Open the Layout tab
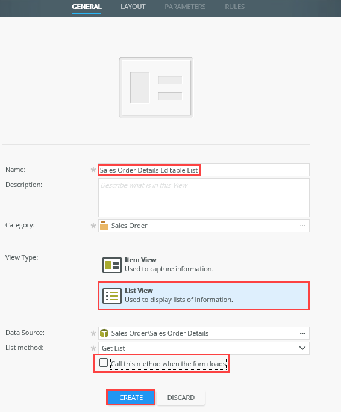 coord(133,7)
